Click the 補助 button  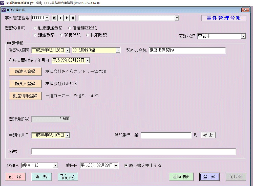coord(208,135)
